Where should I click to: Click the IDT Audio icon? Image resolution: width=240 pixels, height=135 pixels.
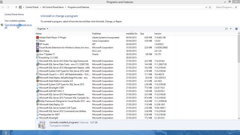coord(37,44)
